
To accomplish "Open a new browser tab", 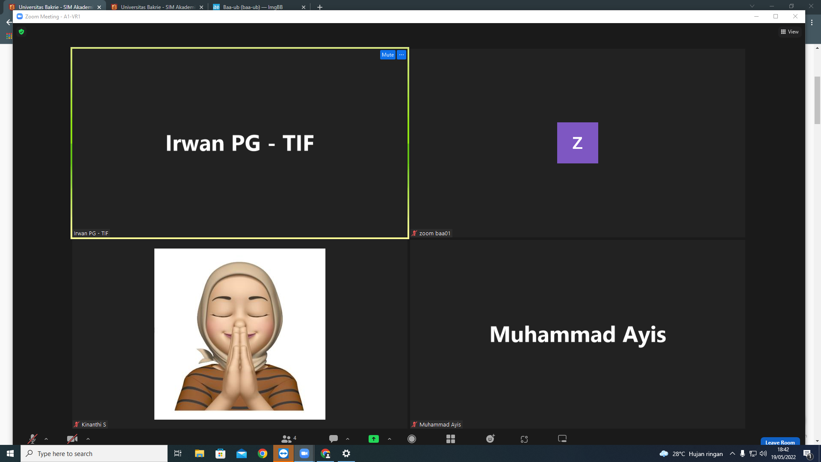I will [319, 7].
